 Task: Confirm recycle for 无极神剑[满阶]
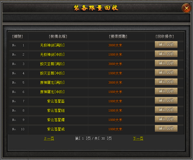(x=166, y=44)
